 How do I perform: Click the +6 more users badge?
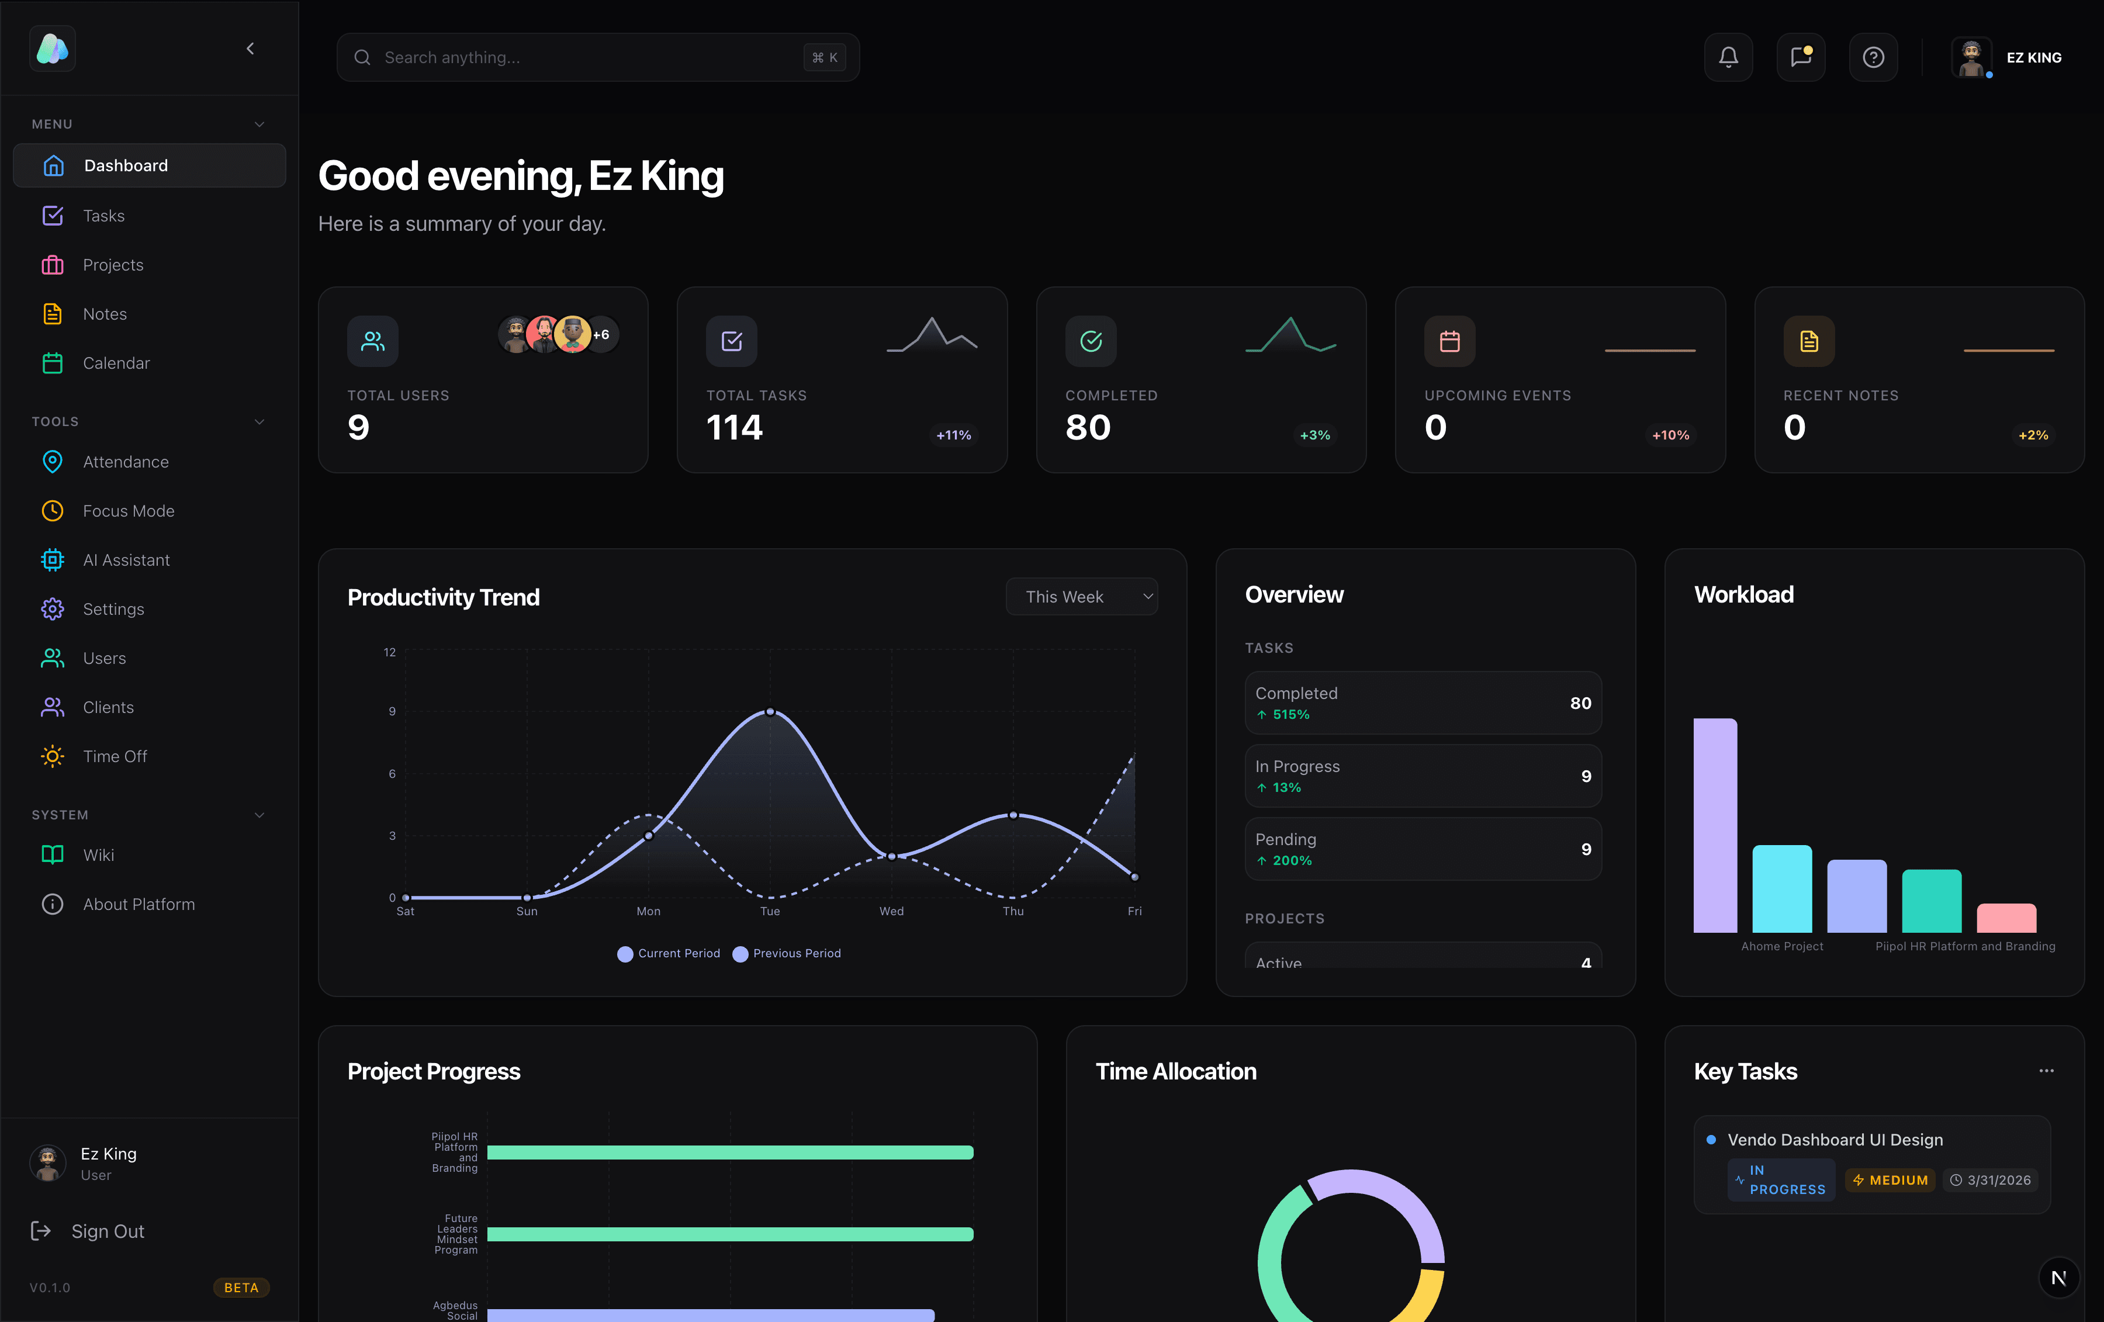(x=601, y=335)
